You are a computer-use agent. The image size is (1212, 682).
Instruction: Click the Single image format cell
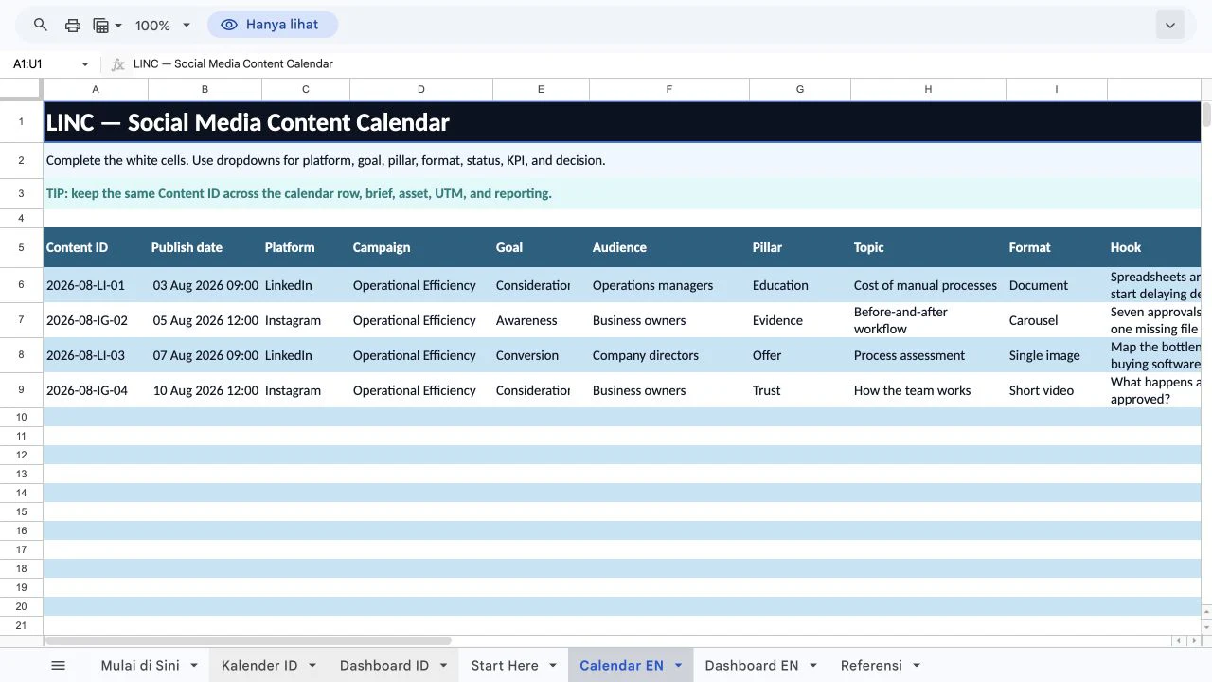tap(1057, 355)
